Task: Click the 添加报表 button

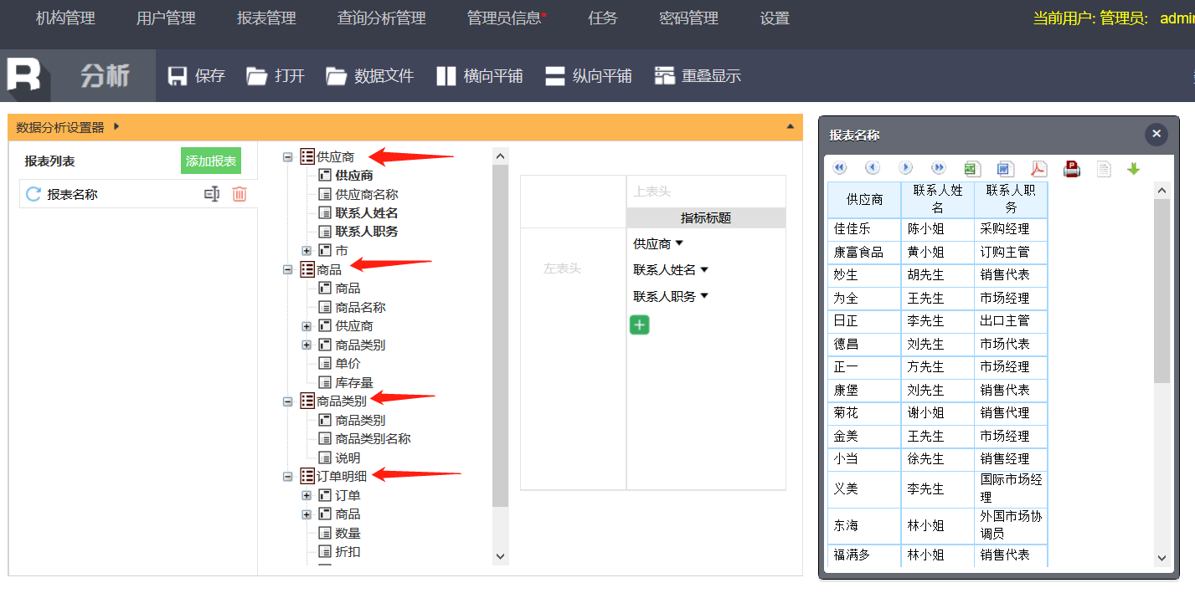Action: 211,161
